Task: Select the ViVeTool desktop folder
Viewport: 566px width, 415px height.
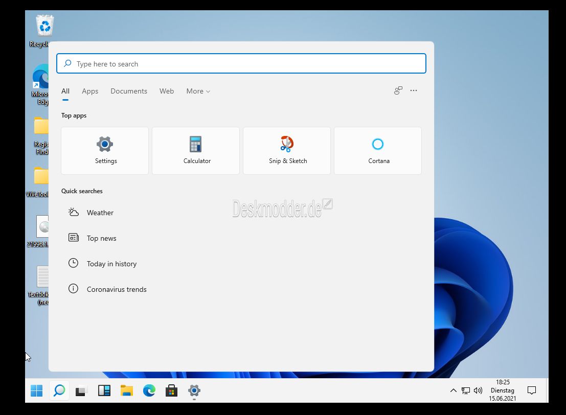Action: point(37,182)
